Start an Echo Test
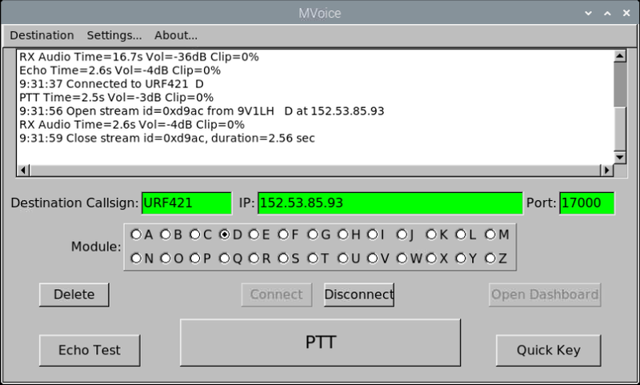 point(90,351)
